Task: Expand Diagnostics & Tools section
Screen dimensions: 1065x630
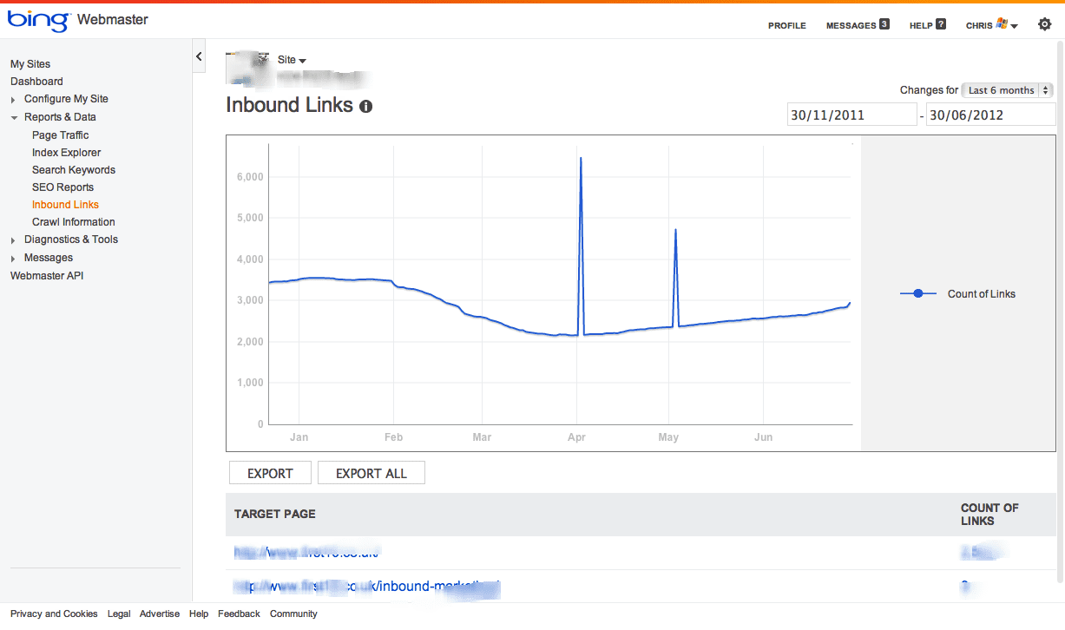Action: [x=13, y=240]
